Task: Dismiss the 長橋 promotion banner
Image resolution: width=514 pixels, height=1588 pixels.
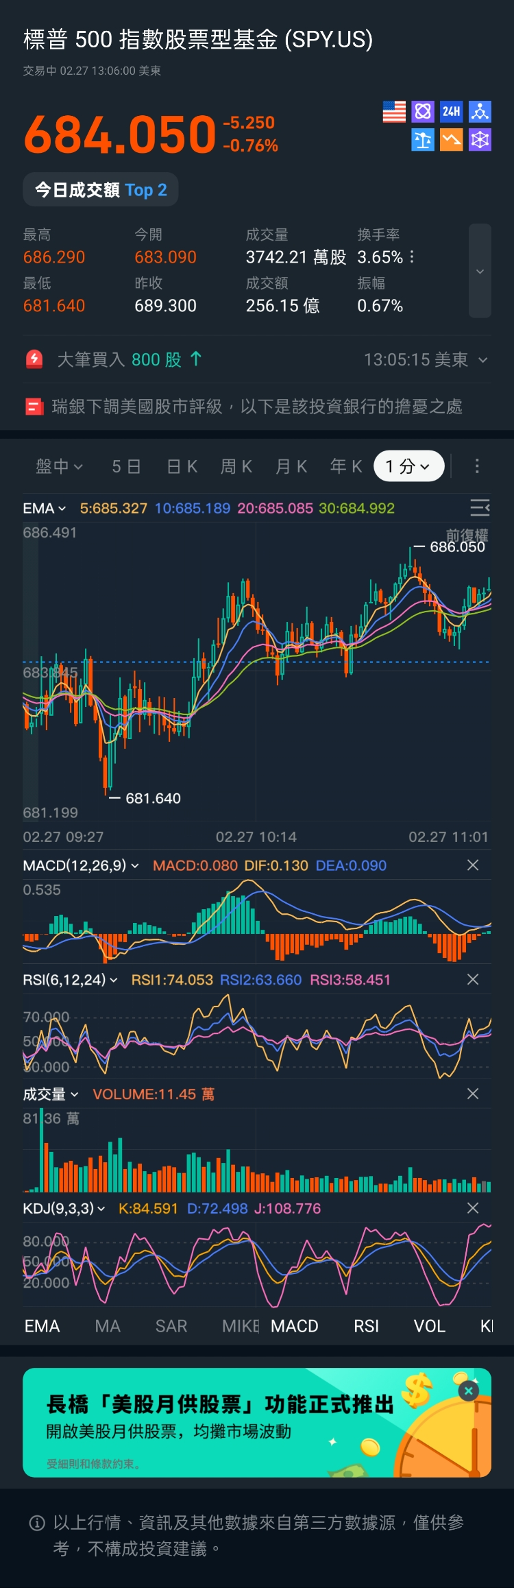Action: tap(469, 1391)
